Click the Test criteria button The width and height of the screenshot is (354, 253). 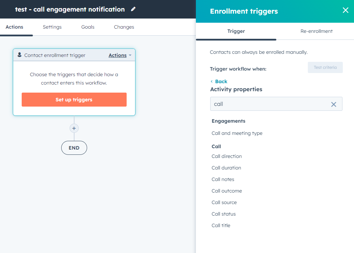click(325, 67)
